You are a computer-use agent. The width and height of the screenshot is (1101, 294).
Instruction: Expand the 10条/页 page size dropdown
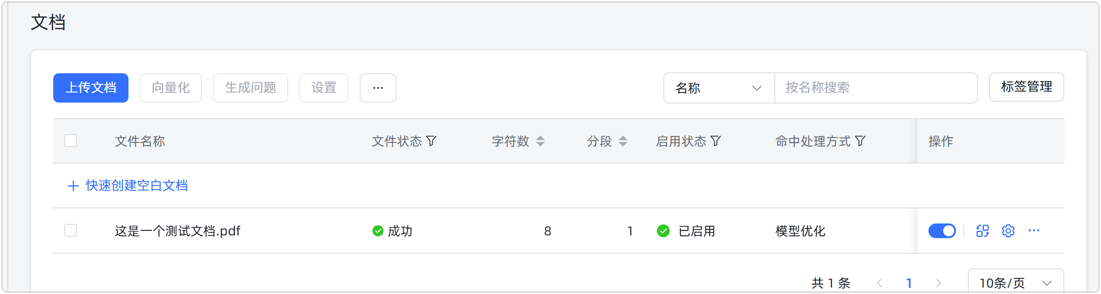click(x=1015, y=283)
